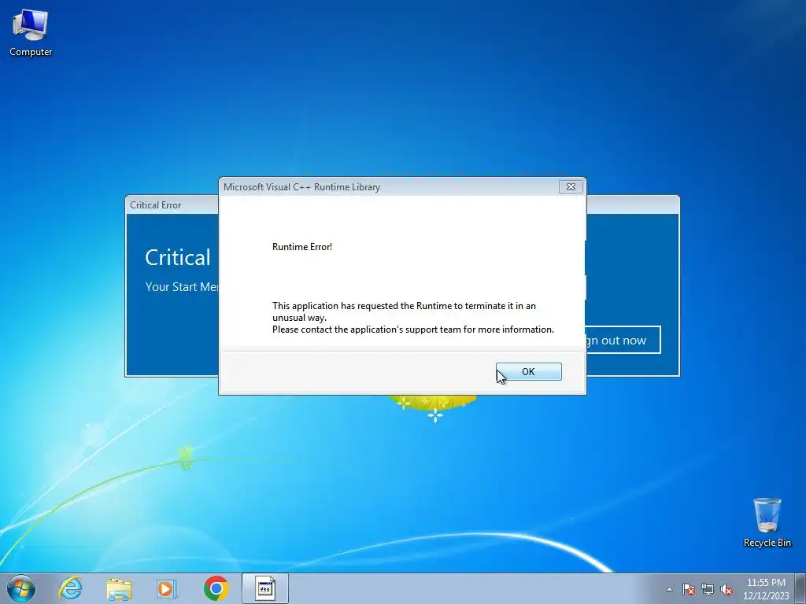Click the 'Runtime Error!' text

click(x=302, y=246)
